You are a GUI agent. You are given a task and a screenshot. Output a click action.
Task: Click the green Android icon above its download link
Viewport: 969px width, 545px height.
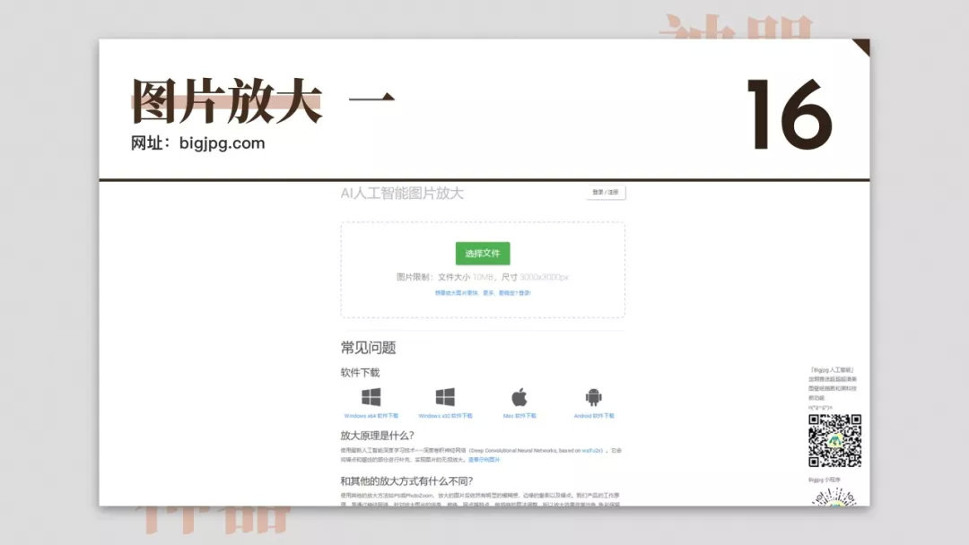pyautogui.click(x=594, y=396)
